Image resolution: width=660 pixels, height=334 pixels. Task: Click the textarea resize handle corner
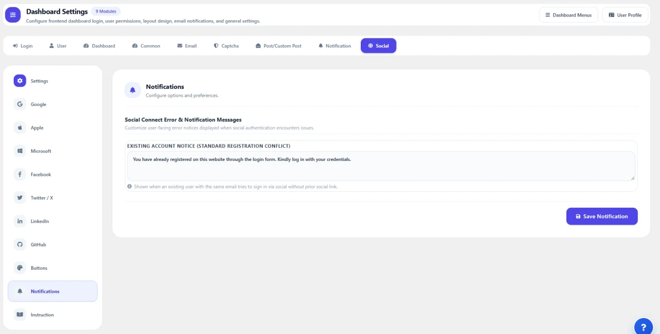tap(632, 178)
